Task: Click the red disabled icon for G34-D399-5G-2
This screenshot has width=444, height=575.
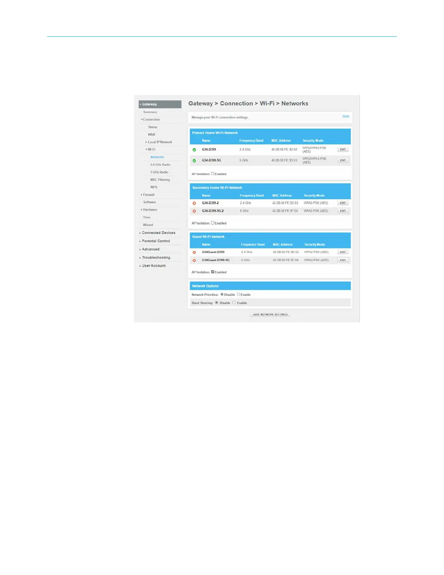Action: click(194, 211)
